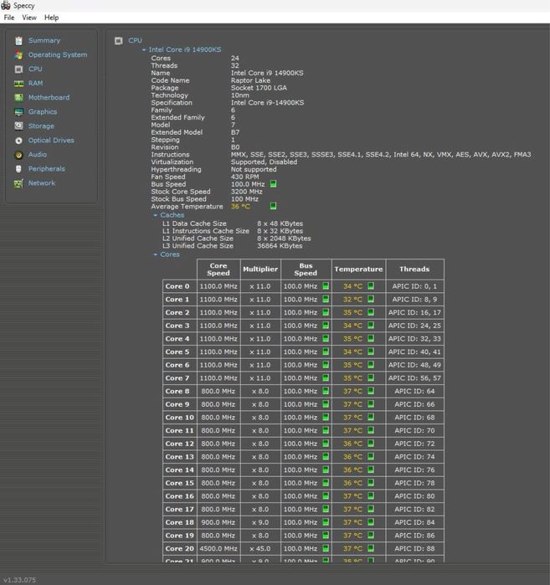Collapse the Cores section

click(156, 254)
